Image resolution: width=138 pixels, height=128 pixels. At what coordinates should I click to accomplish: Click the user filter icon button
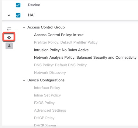[x=9, y=46]
